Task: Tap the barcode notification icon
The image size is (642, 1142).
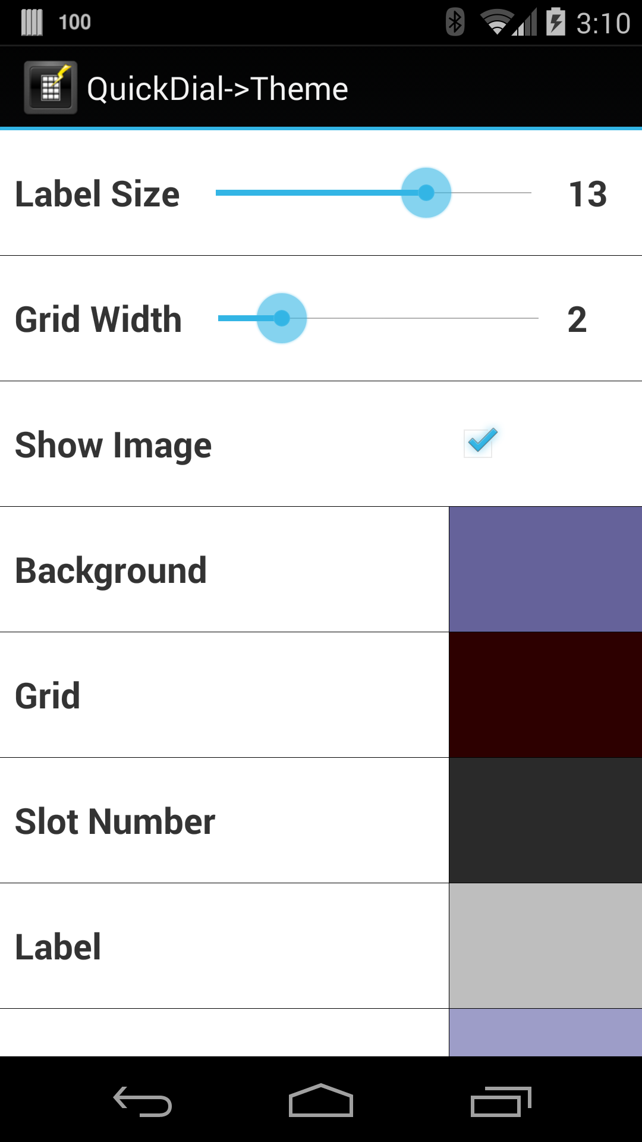Action: tap(32, 22)
